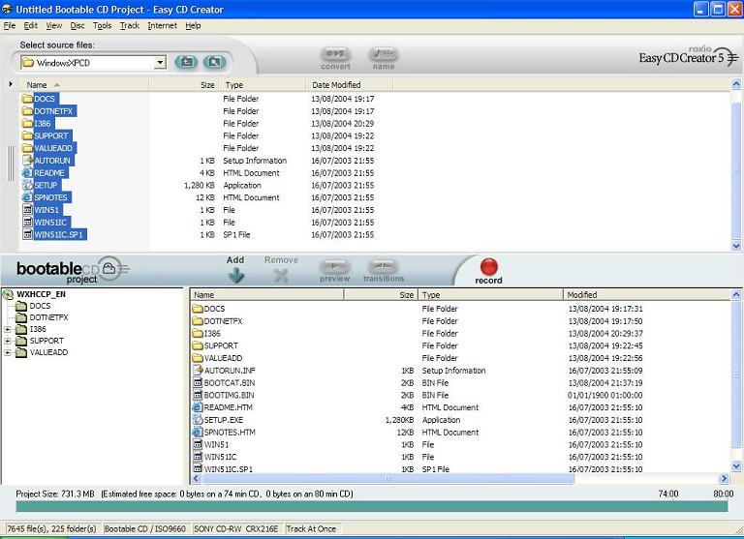Select the I386 folder icon in source list
744x539 pixels.
click(x=27, y=123)
